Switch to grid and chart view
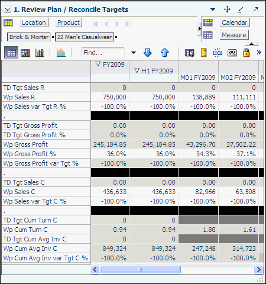The width and height of the screenshot is (266, 284). [x=25, y=53]
